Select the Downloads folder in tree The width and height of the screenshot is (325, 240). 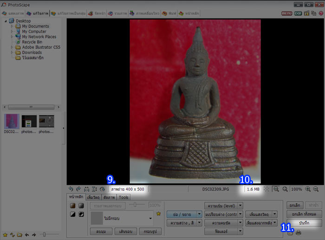coord(32,52)
